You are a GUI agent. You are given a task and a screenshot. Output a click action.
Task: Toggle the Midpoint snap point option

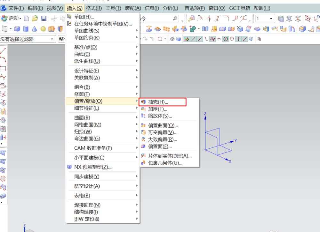click(x=199, y=39)
